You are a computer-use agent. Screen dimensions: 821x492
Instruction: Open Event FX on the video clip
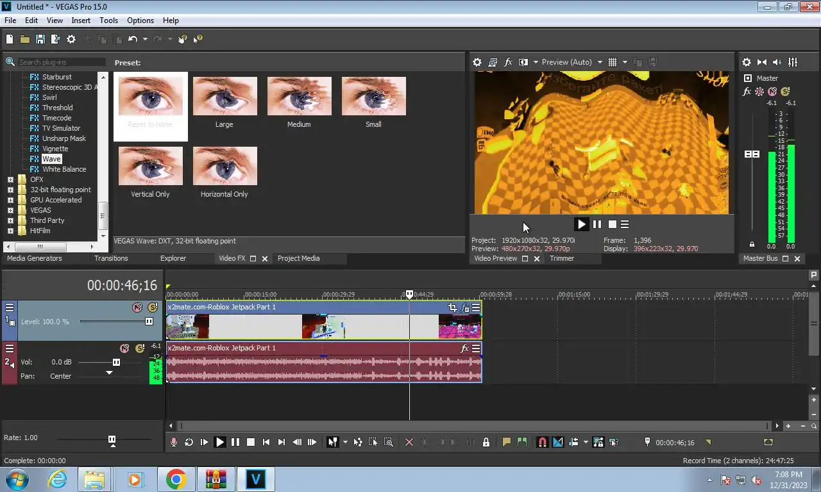(x=465, y=307)
